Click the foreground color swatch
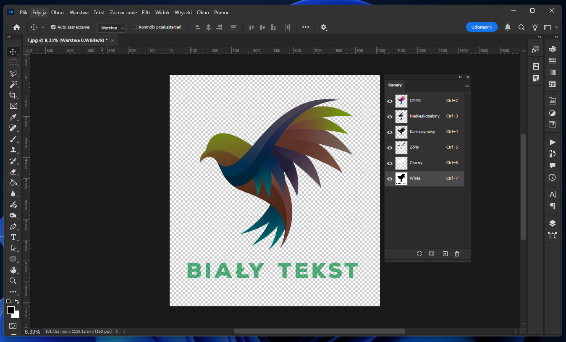 pyautogui.click(x=10, y=310)
